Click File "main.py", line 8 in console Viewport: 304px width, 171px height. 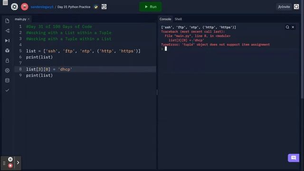[198, 36]
